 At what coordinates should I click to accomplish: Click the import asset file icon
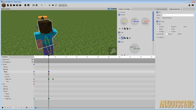tap(11, 5)
